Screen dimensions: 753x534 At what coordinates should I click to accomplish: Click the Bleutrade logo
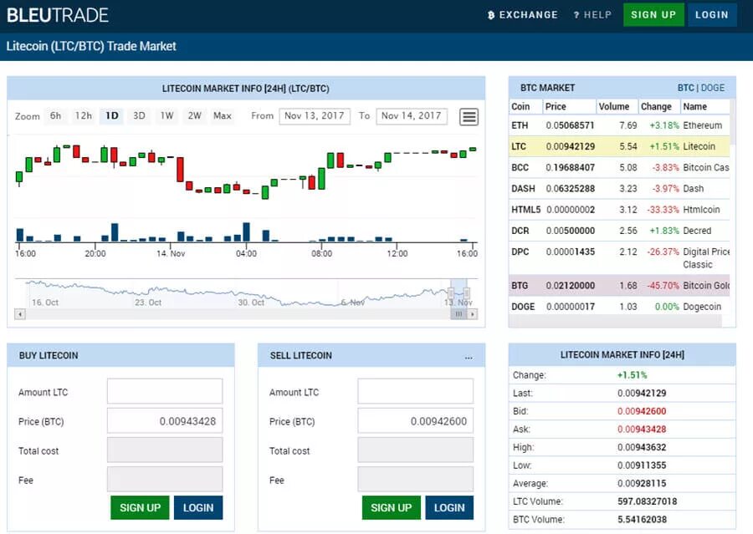pyautogui.click(x=57, y=15)
